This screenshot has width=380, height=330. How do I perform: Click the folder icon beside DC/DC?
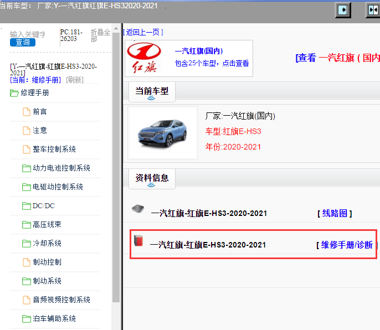click(x=27, y=206)
